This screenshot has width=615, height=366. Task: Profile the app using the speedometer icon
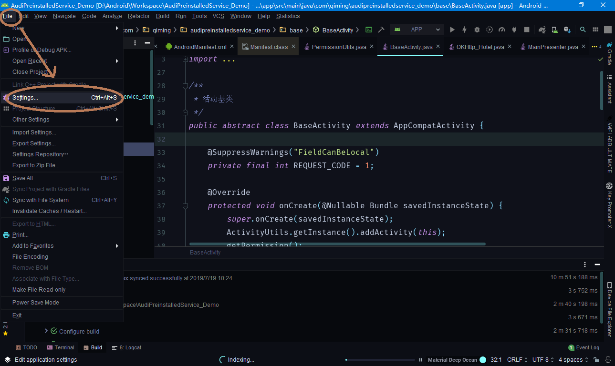[x=502, y=29]
